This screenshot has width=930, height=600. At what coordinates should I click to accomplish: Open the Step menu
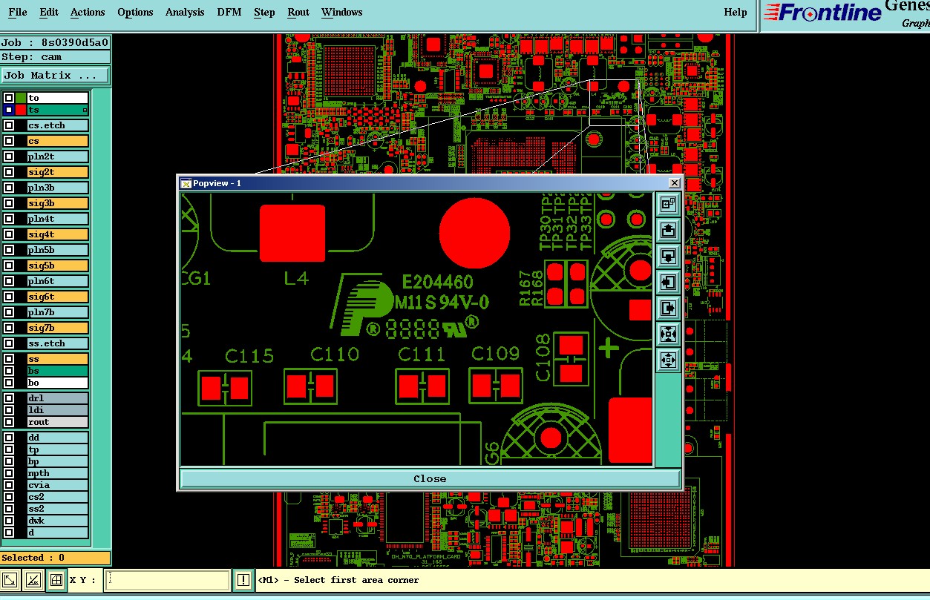264,12
